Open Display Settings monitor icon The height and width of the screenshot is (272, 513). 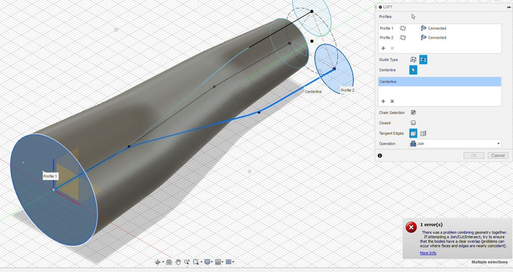[207, 262]
